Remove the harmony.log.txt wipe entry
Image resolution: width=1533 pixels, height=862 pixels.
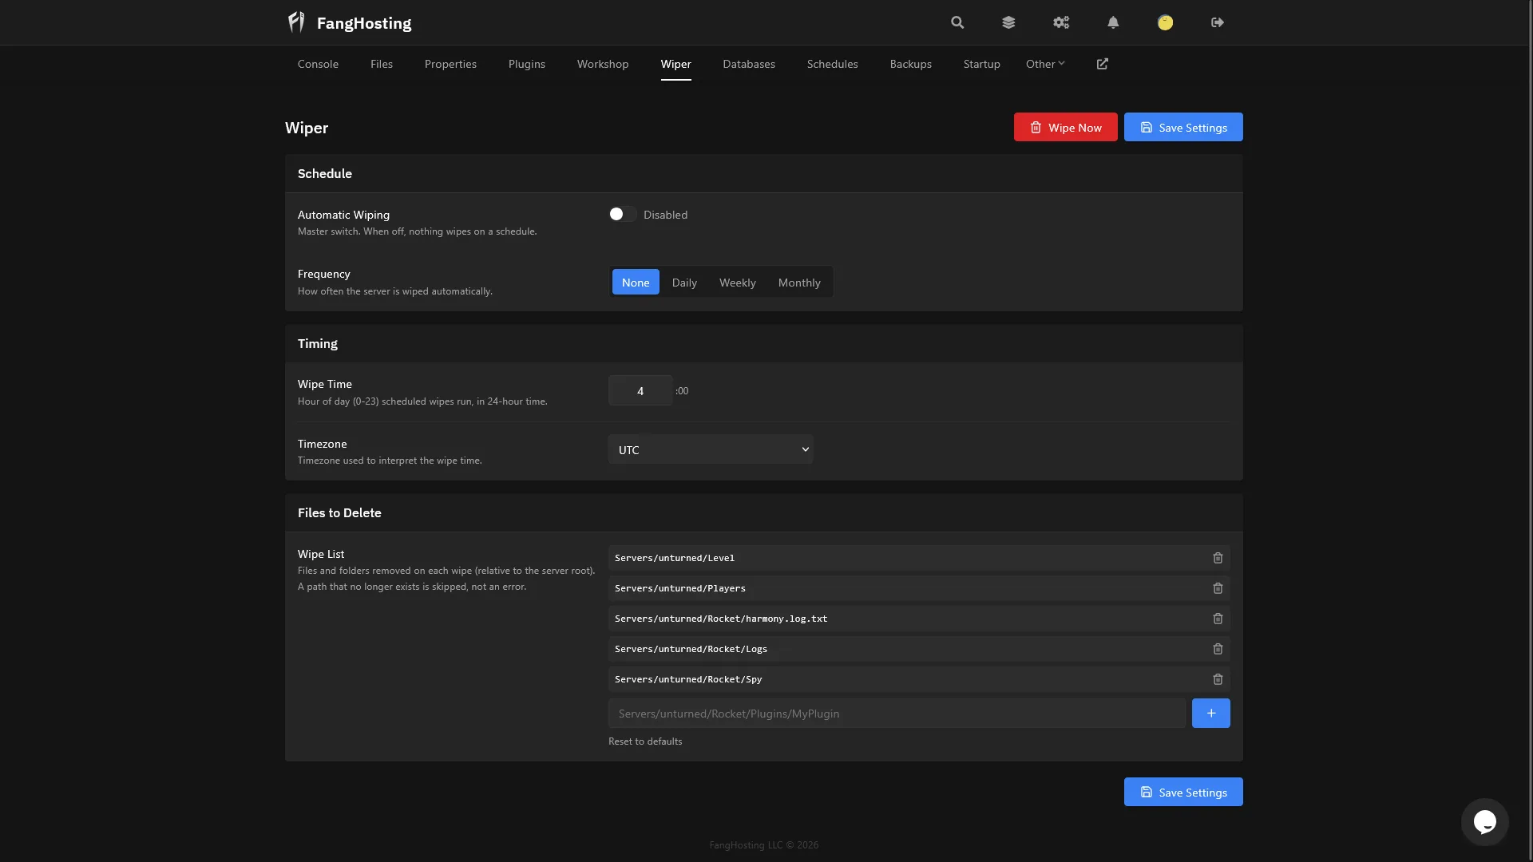point(1218,619)
